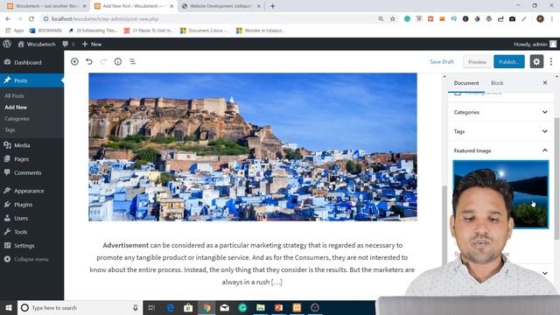Image resolution: width=560 pixels, height=315 pixels.
Task: Open Categories submenu under Posts
Action: 17,119
